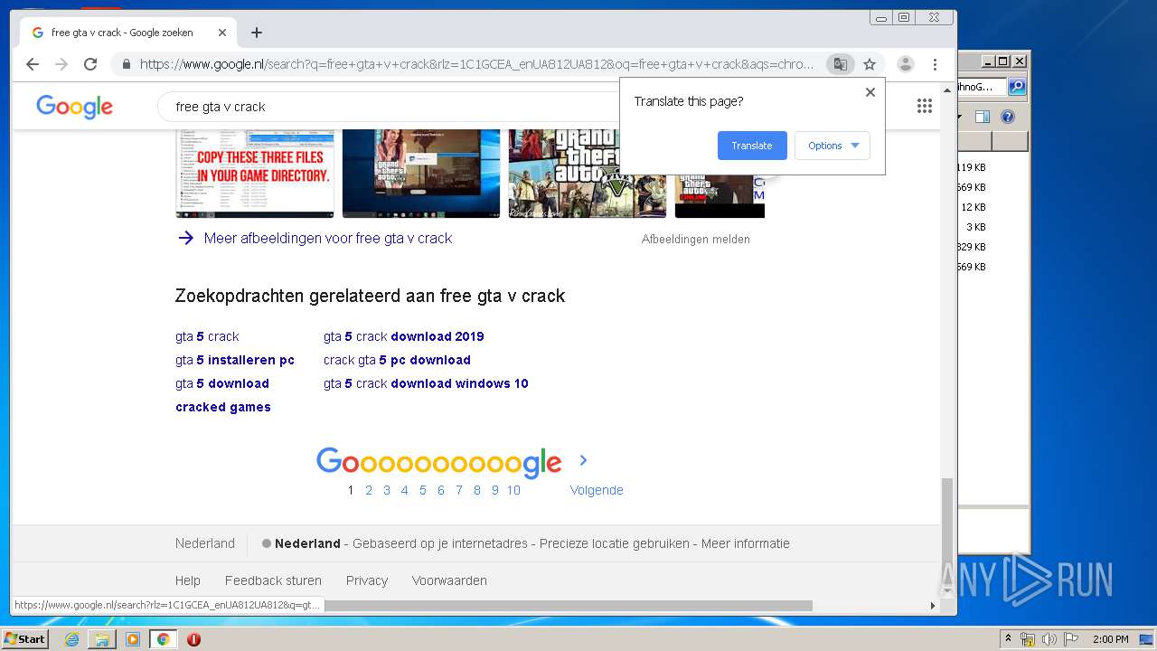The height and width of the screenshot is (651, 1157).
Task: Click the forward navigation arrow
Action: click(61, 64)
